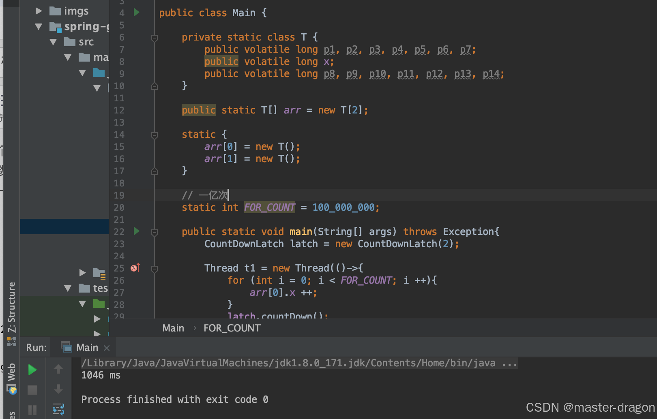Viewport: 657px width, 419px height.
Task: Collapse the ma folder under src
Action: [x=68, y=58]
